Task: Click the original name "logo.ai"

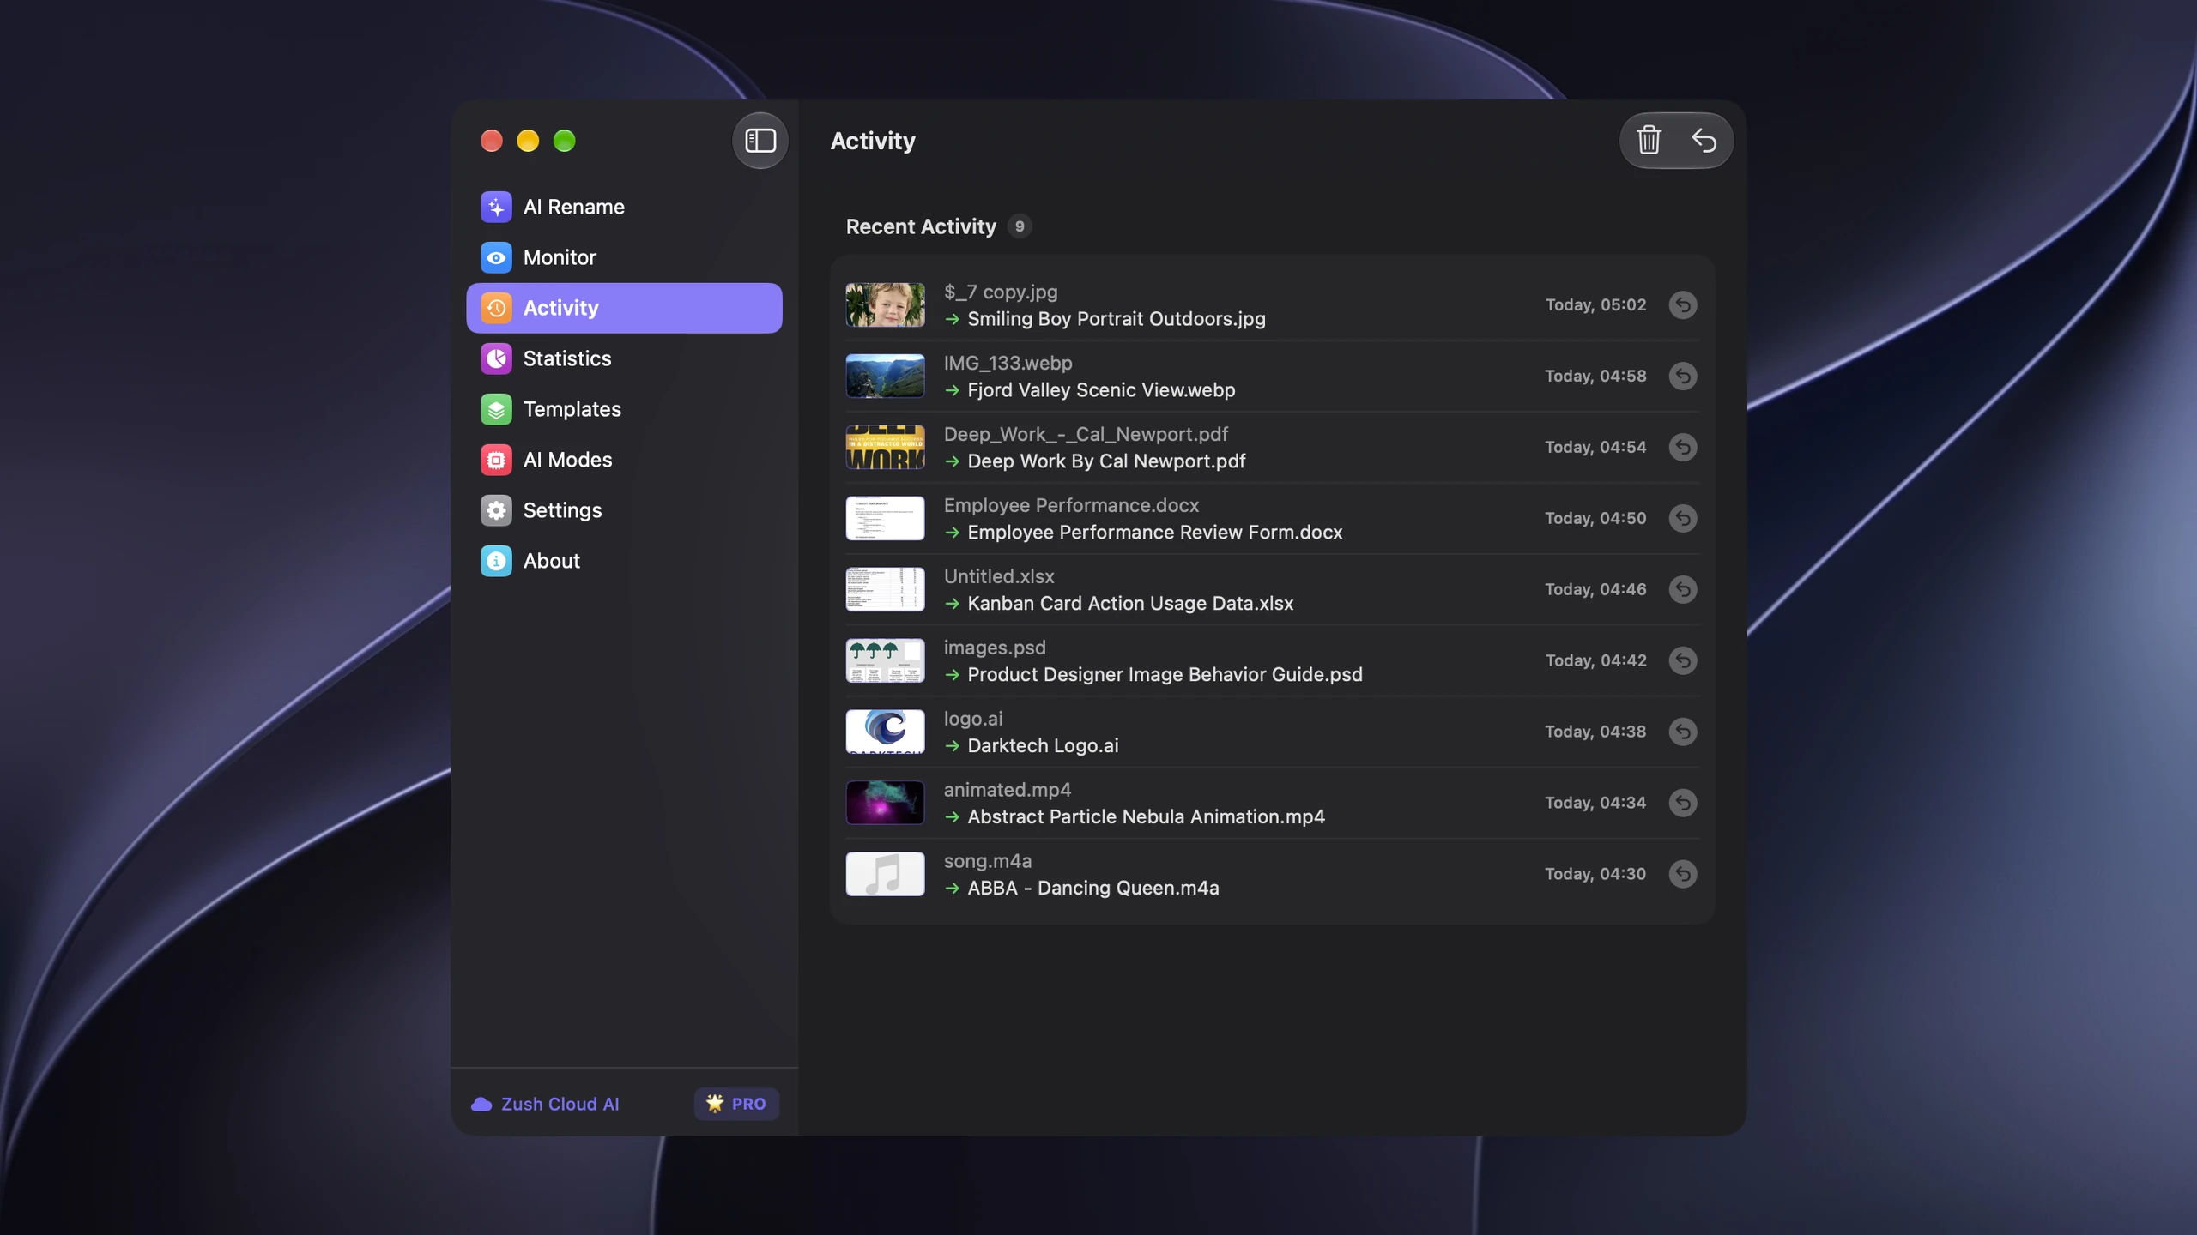Action: 973,720
